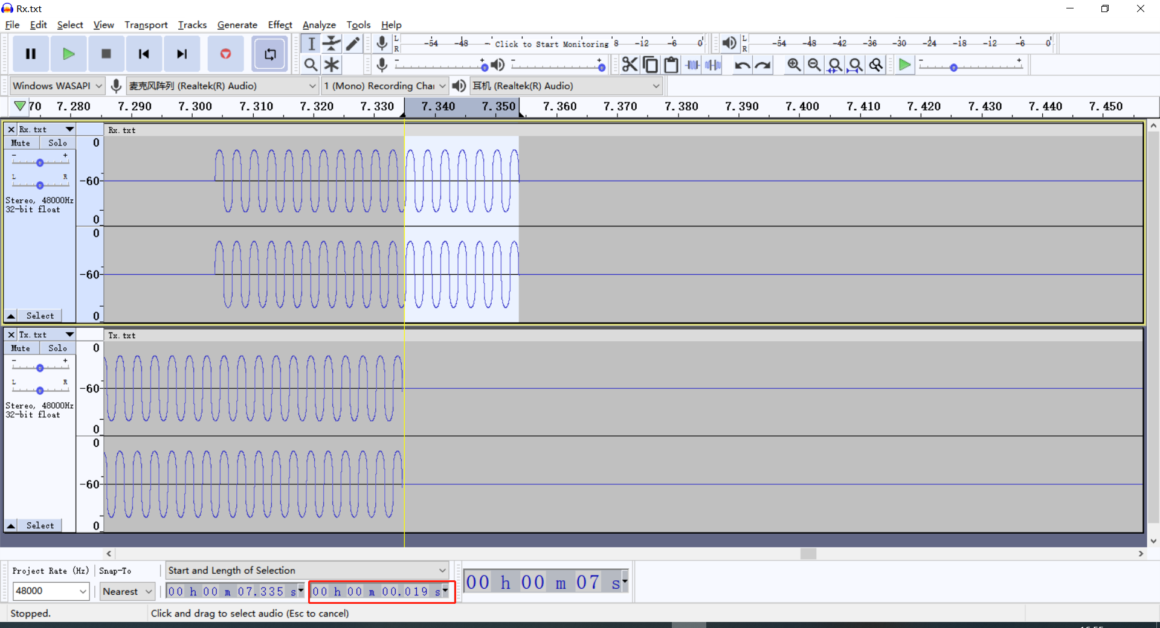Open the Rx.txt track menu dropdown

[x=69, y=129]
